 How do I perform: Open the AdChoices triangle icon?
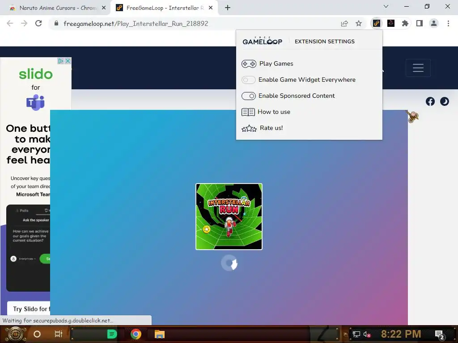(60, 61)
